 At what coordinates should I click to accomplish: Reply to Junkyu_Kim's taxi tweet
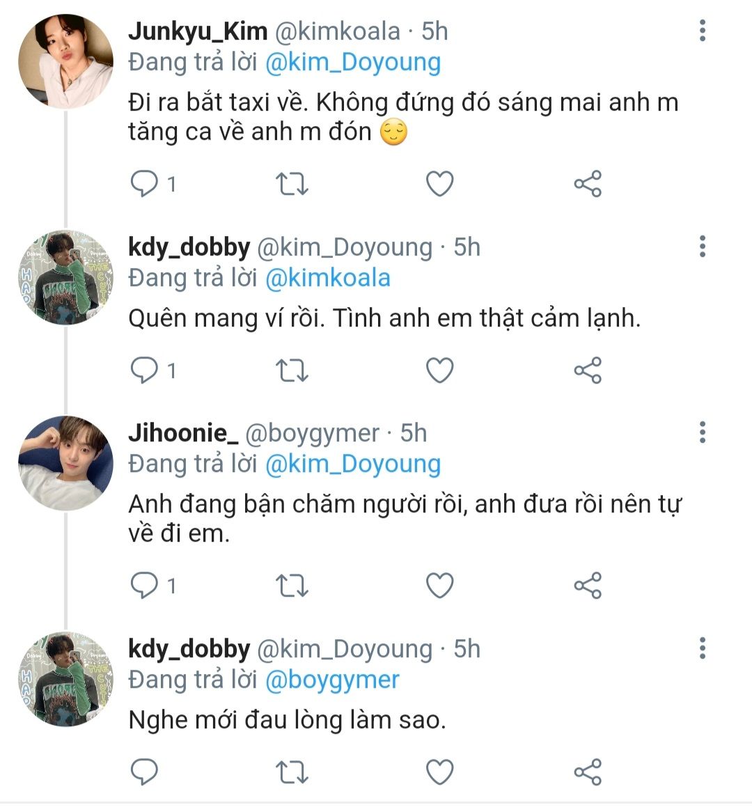pos(145,184)
